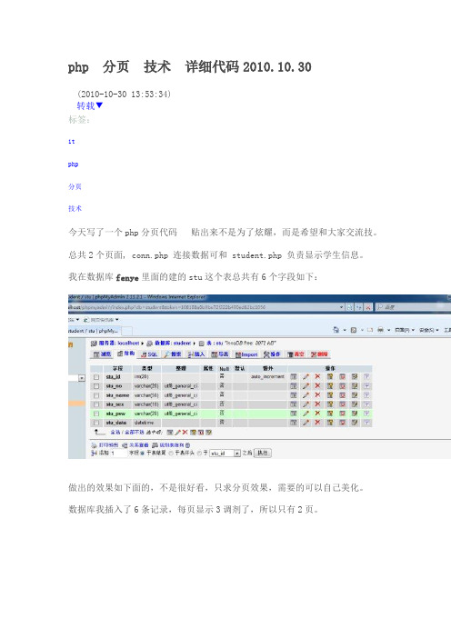Viewport: 451px width, 638px height.
Task: Select the 于表结尾 radio button
Action: click(142, 453)
